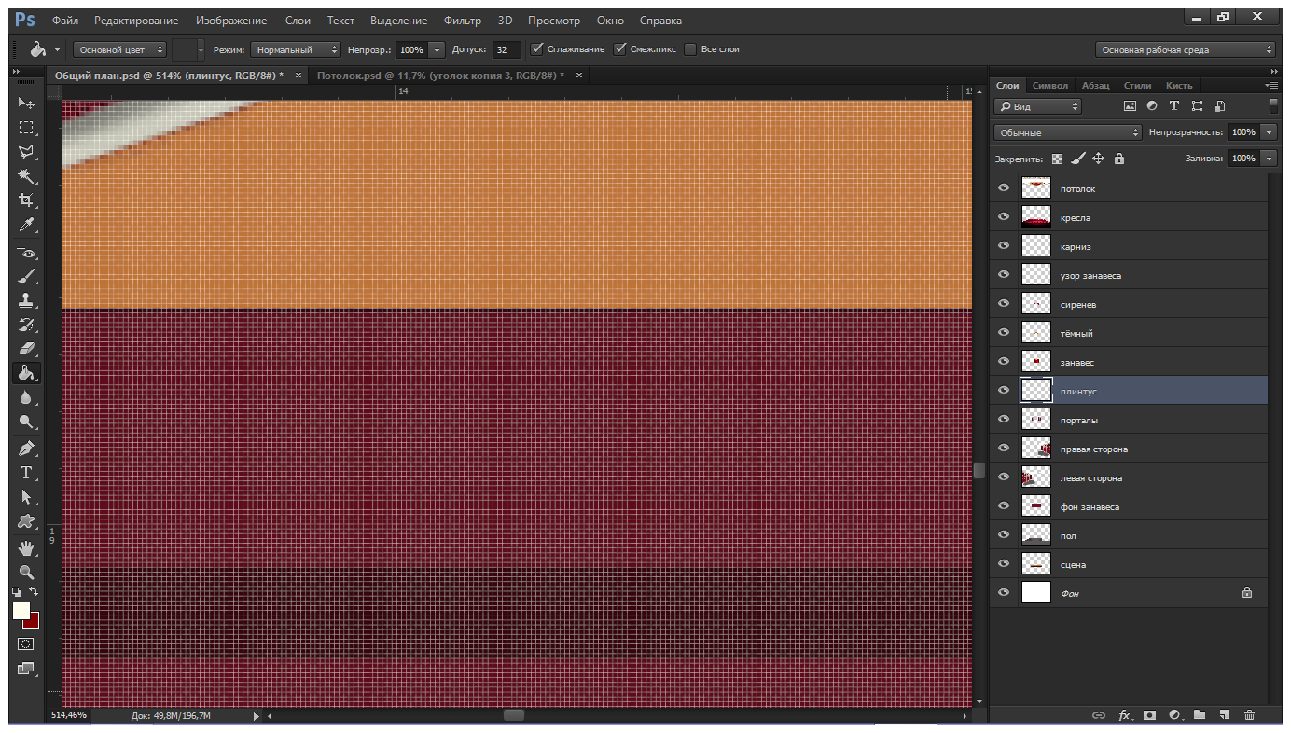Open the Фильтр menu
This screenshot has height=733, width=1291.
point(463,21)
